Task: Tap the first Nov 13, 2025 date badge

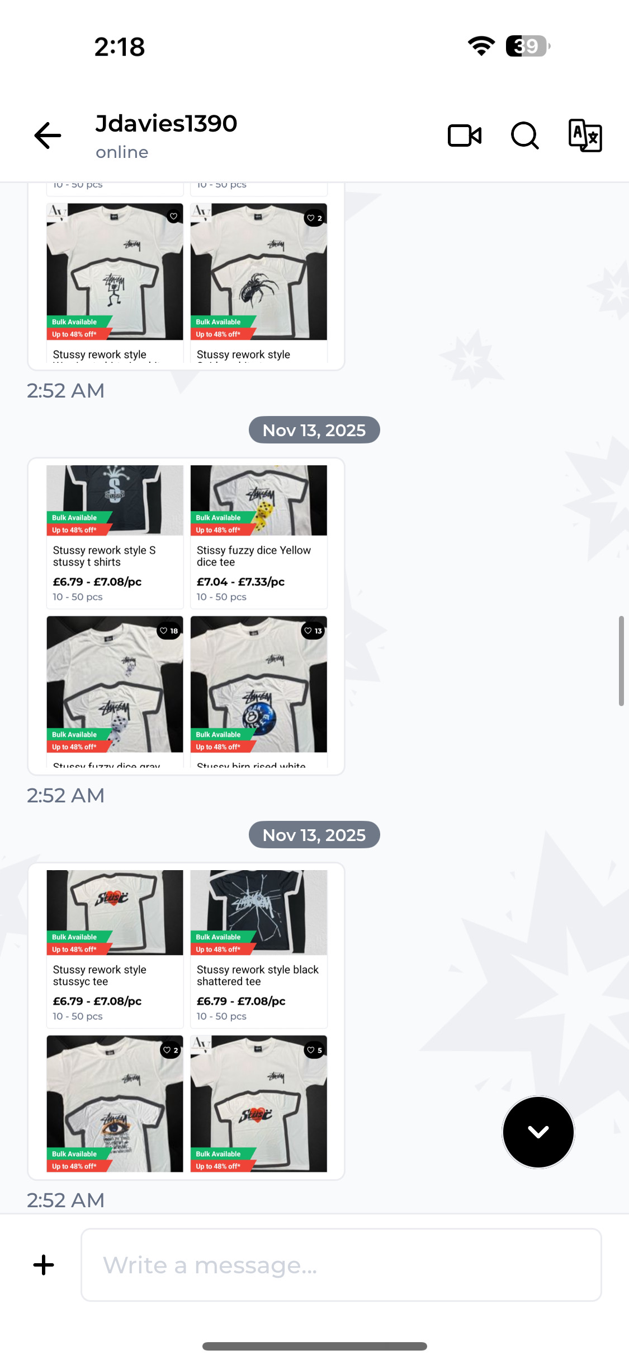Action: [x=314, y=430]
